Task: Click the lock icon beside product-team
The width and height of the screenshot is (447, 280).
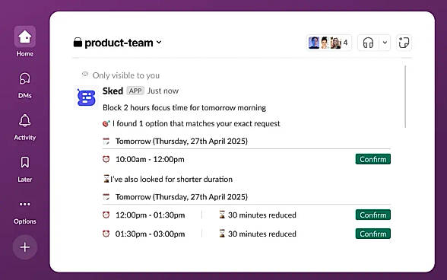Action: pos(78,43)
